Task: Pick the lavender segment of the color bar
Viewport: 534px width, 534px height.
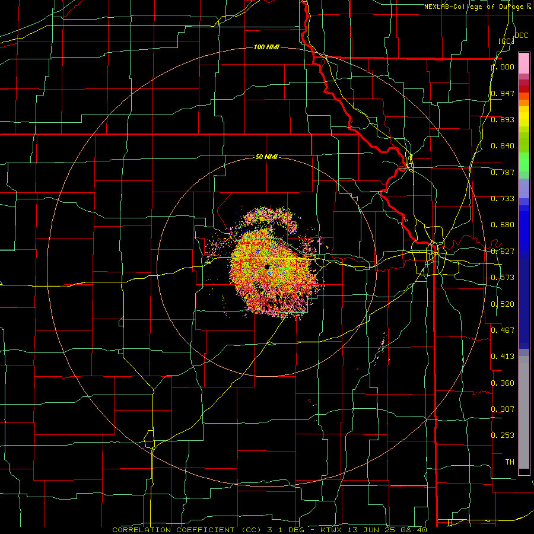Action: point(524,188)
